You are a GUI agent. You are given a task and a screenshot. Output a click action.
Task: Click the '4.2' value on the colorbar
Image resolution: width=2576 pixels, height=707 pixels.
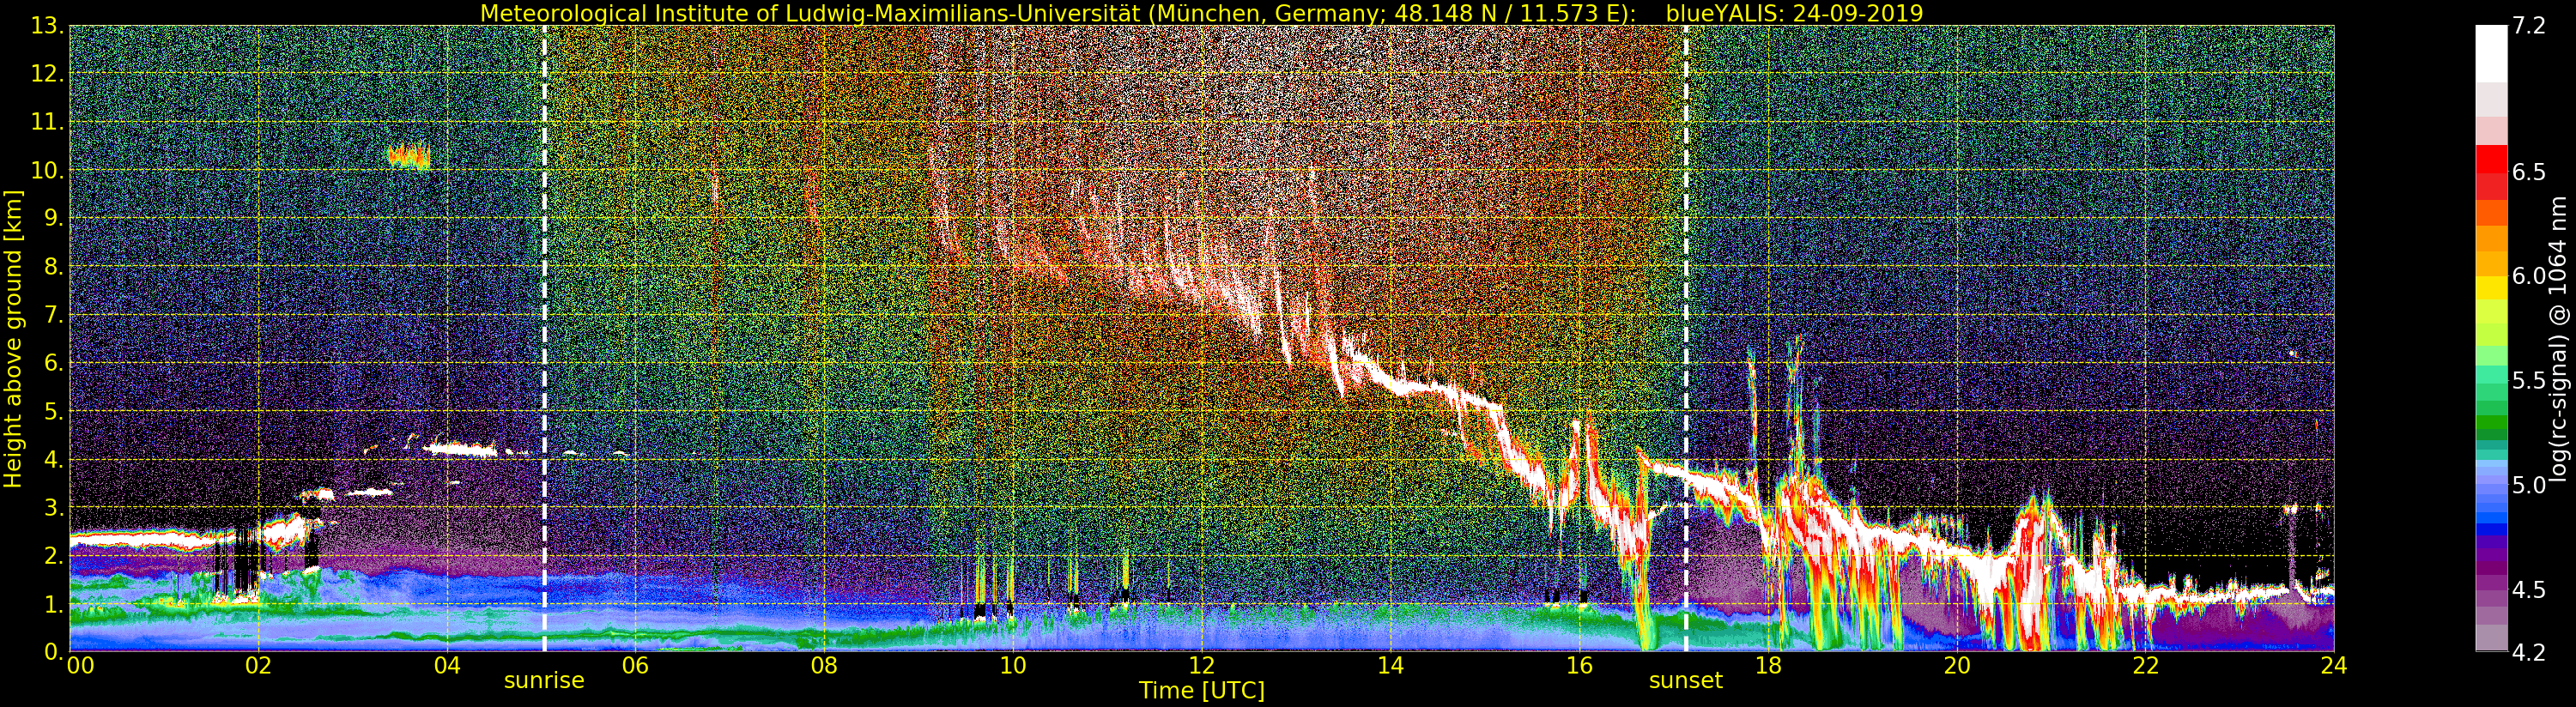(2528, 652)
